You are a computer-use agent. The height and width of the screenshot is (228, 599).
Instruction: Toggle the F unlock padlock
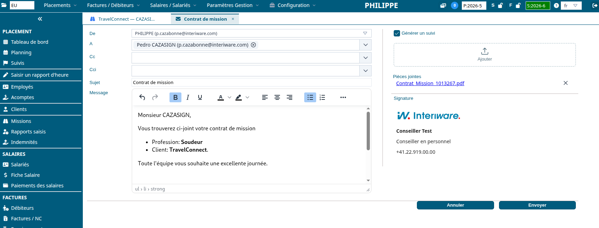point(518,5)
